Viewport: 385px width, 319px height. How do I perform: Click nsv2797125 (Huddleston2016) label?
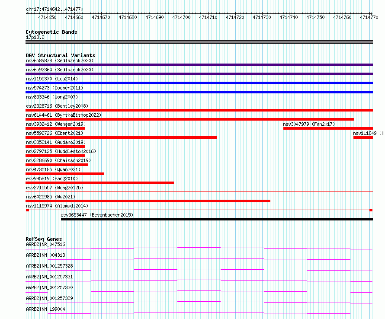tap(61, 151)
